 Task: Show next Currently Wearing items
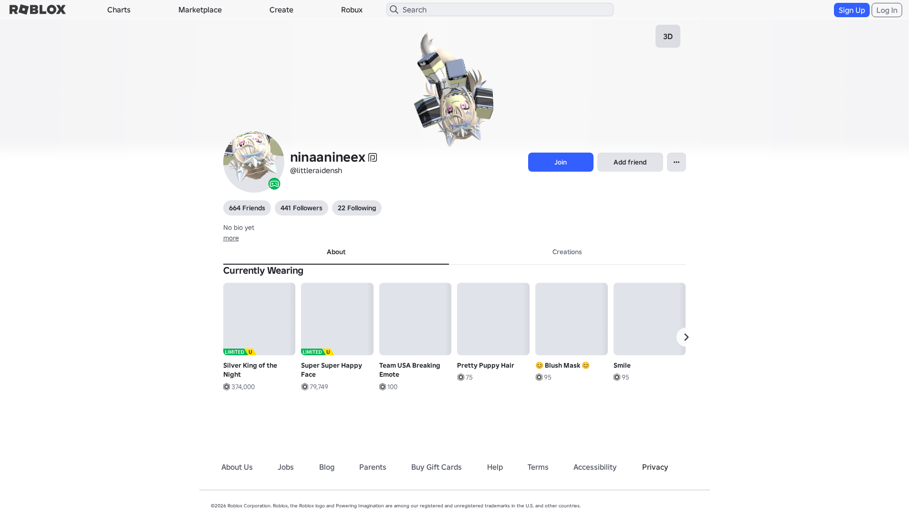tap(686, 337)
